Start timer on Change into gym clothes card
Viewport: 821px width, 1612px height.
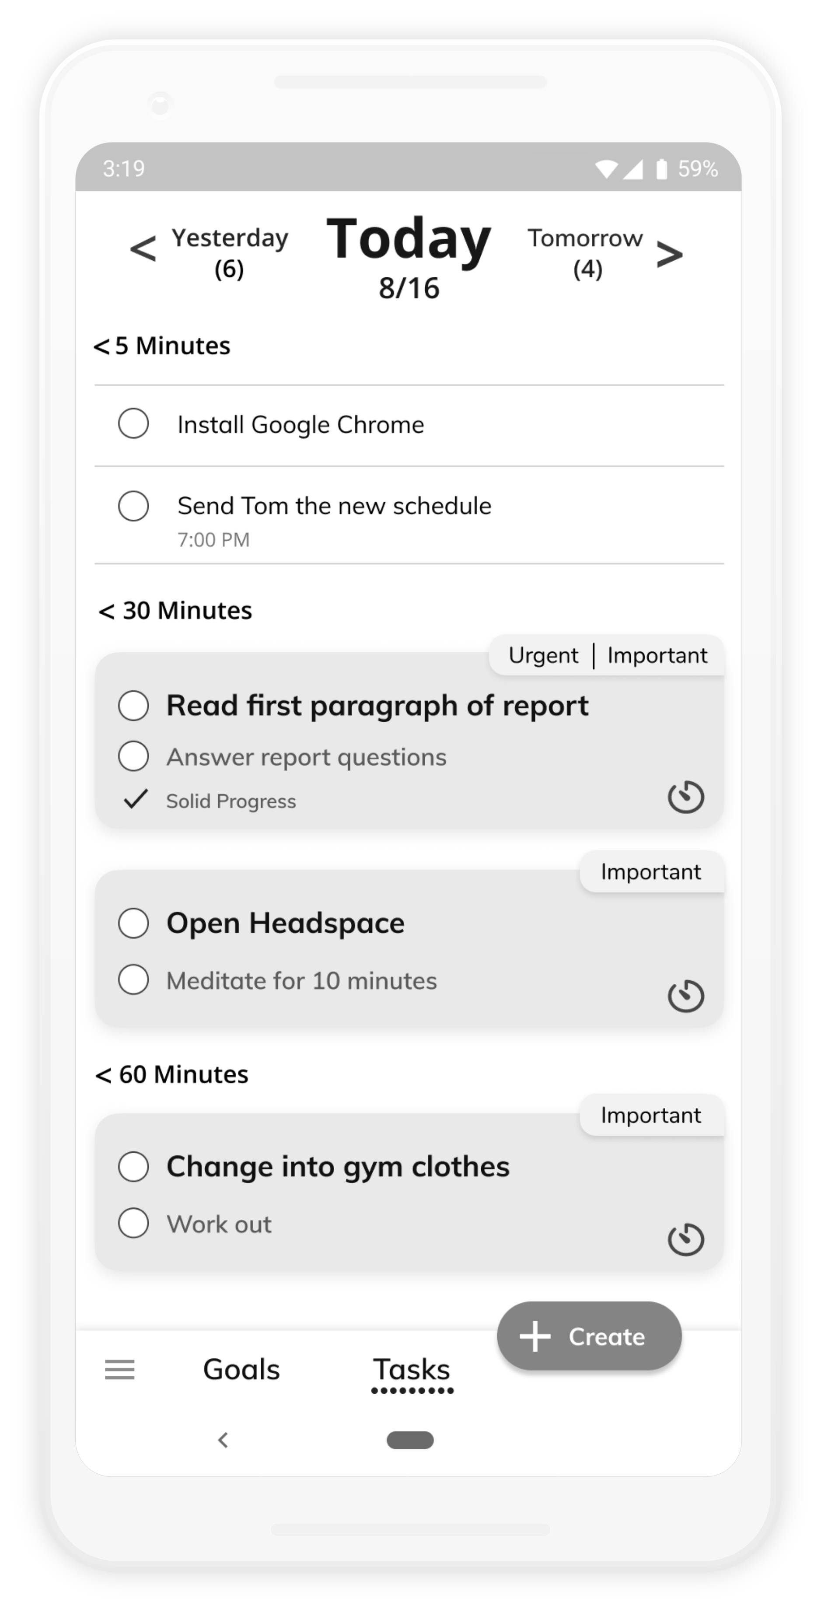coord(686,1238)
